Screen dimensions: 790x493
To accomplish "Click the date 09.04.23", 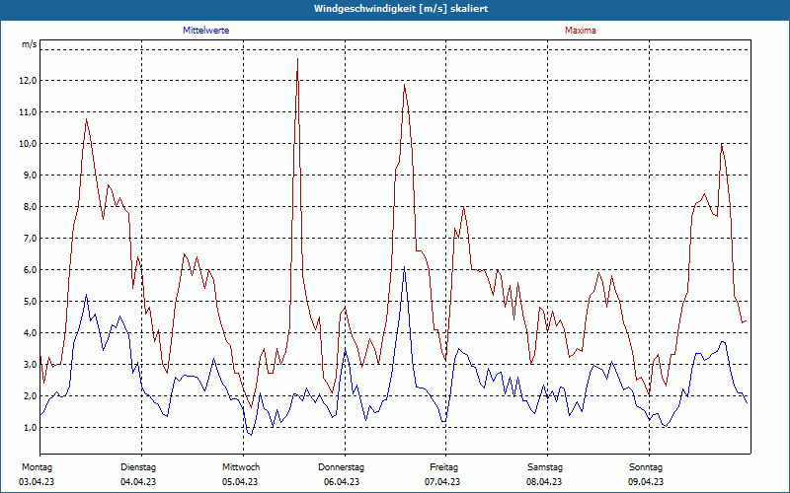I will (646, 482).
